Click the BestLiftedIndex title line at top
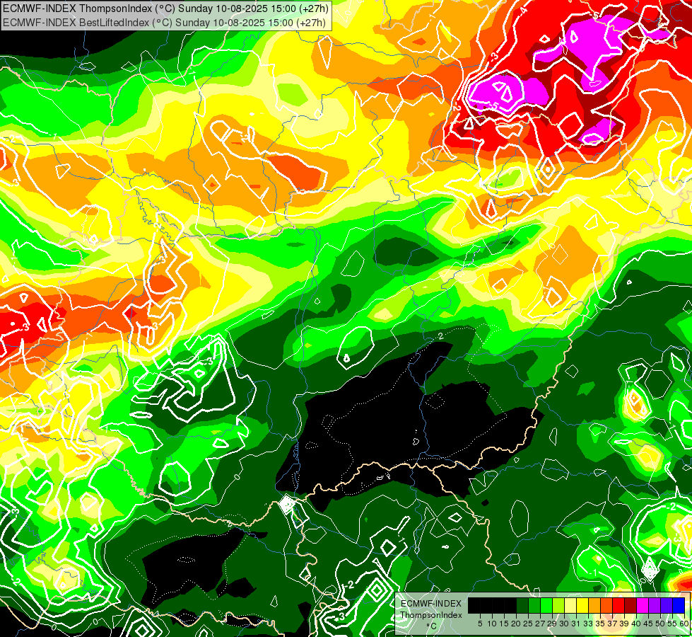The height and width of the screenshot is (637, 692). pyautogui.click(x=164, y=22)
